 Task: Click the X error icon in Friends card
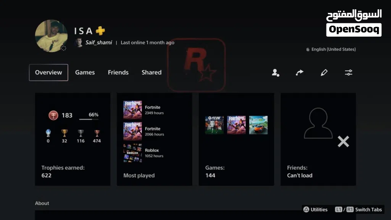[x=343, y=142]
